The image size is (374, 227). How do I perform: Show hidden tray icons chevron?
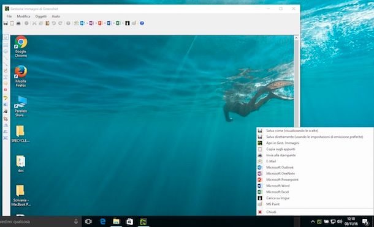click(x=313, y=221)
